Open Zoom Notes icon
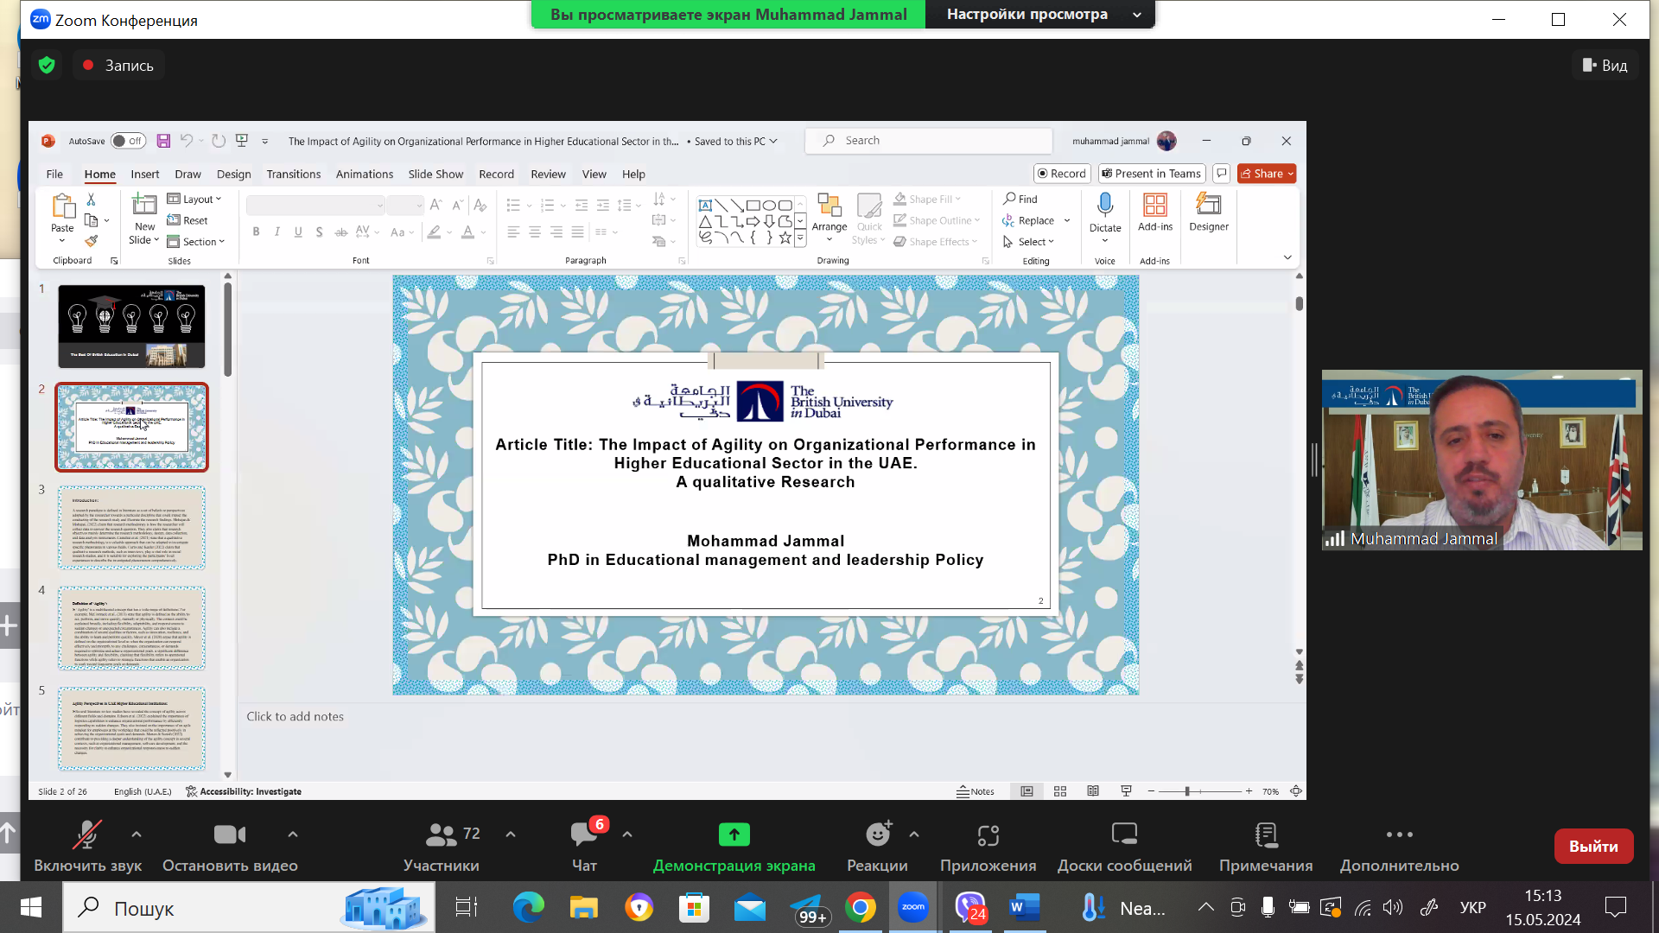1659x933 pixels. tap(1266, 835)
